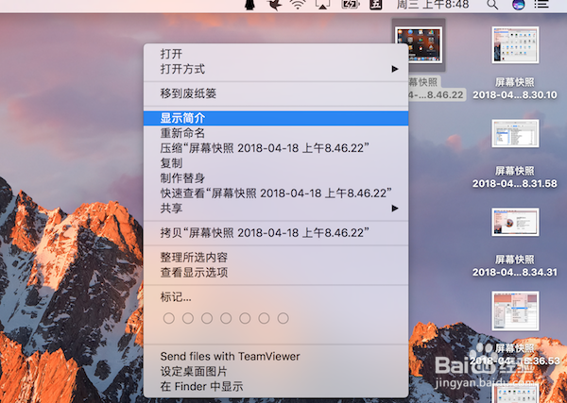Click the QQ penguin icon in menu bar
This screenshot has height=403, width=567.
pos(249,5)
